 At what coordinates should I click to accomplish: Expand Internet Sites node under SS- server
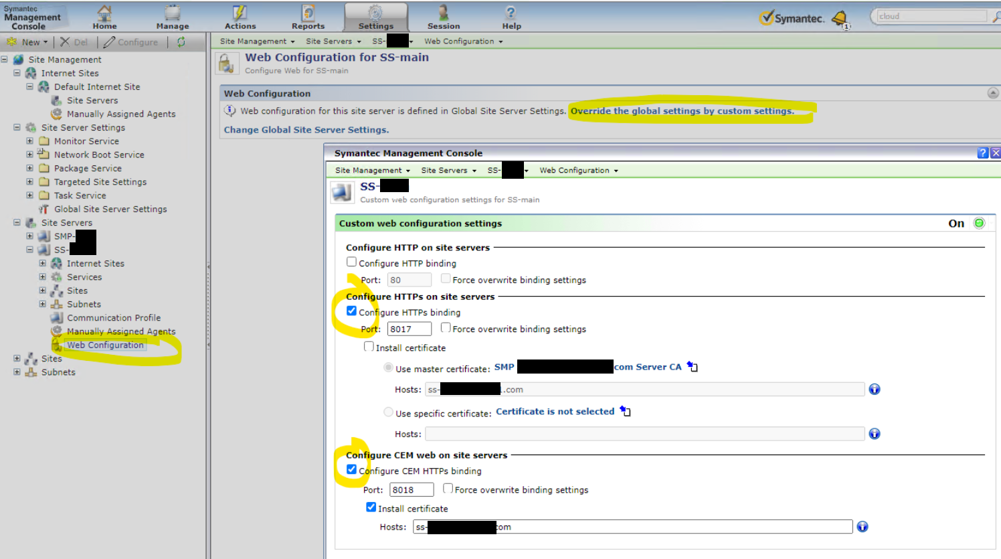coord(42,263)
